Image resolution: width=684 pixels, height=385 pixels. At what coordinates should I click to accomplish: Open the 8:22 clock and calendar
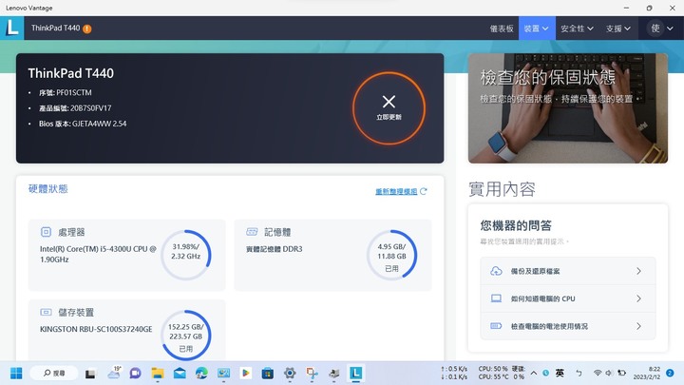(647, 373)
